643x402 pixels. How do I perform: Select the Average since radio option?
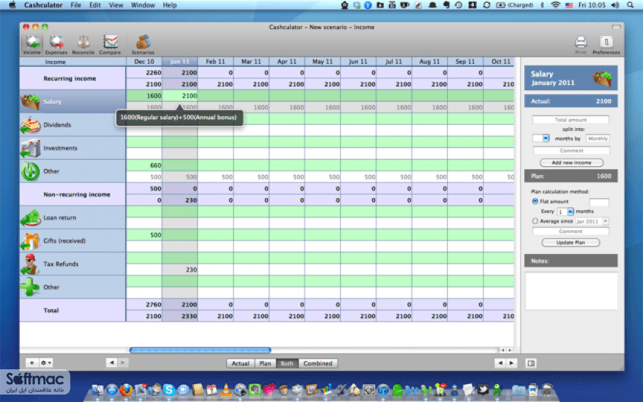tap(535, 221)
